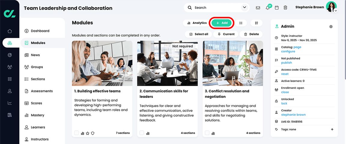Click the Stephanie Brown profile avatar

coord(331,7)
